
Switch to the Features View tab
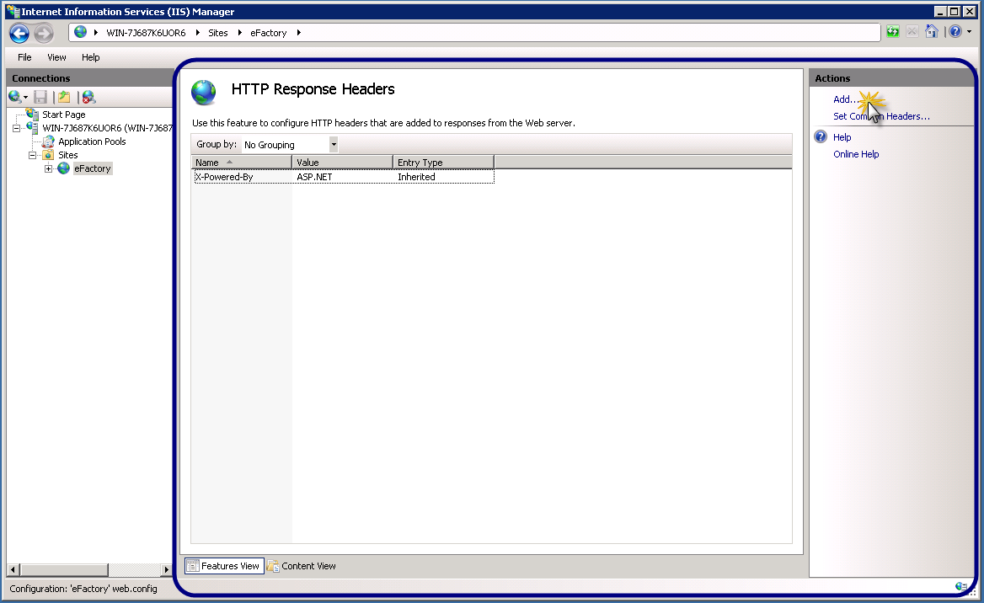[x=224, y=566]
